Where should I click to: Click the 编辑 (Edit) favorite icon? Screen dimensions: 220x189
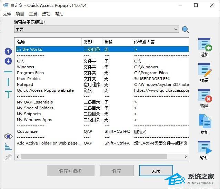point(204,70)
